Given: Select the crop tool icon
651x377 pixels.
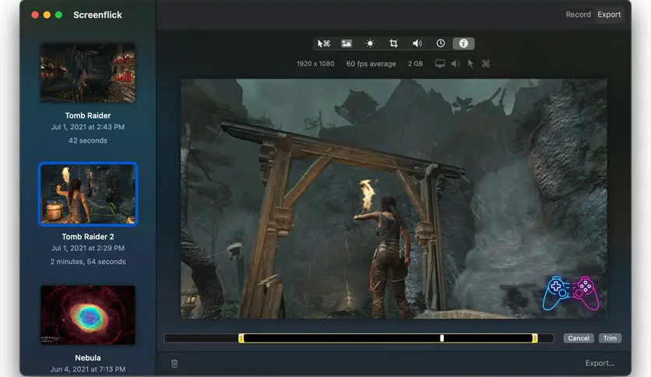Looking at the screenshot, I should (393, 43).
